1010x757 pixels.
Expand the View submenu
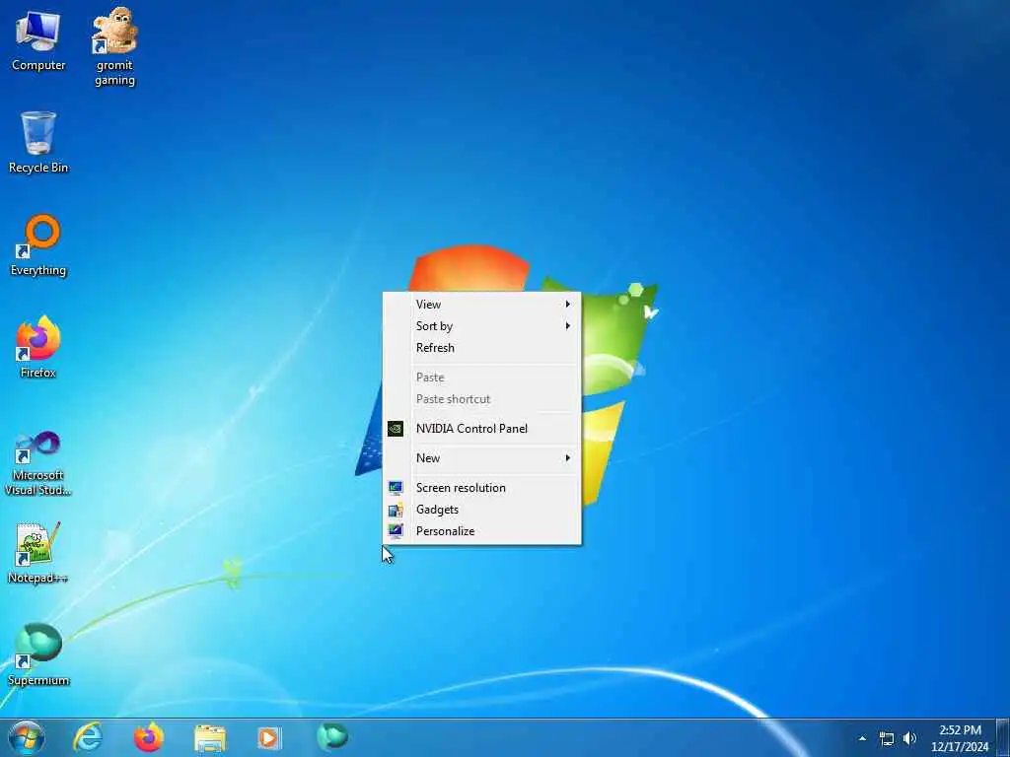coord(481,305)
